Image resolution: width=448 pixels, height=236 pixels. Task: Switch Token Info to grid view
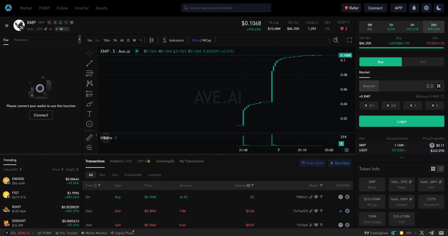[x=433, y=169]
